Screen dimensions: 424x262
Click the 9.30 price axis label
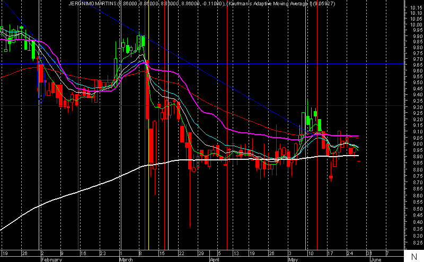click(x=417, y=107)
